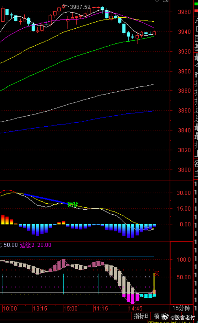Click the 3880 price axis label

(184, 91)
